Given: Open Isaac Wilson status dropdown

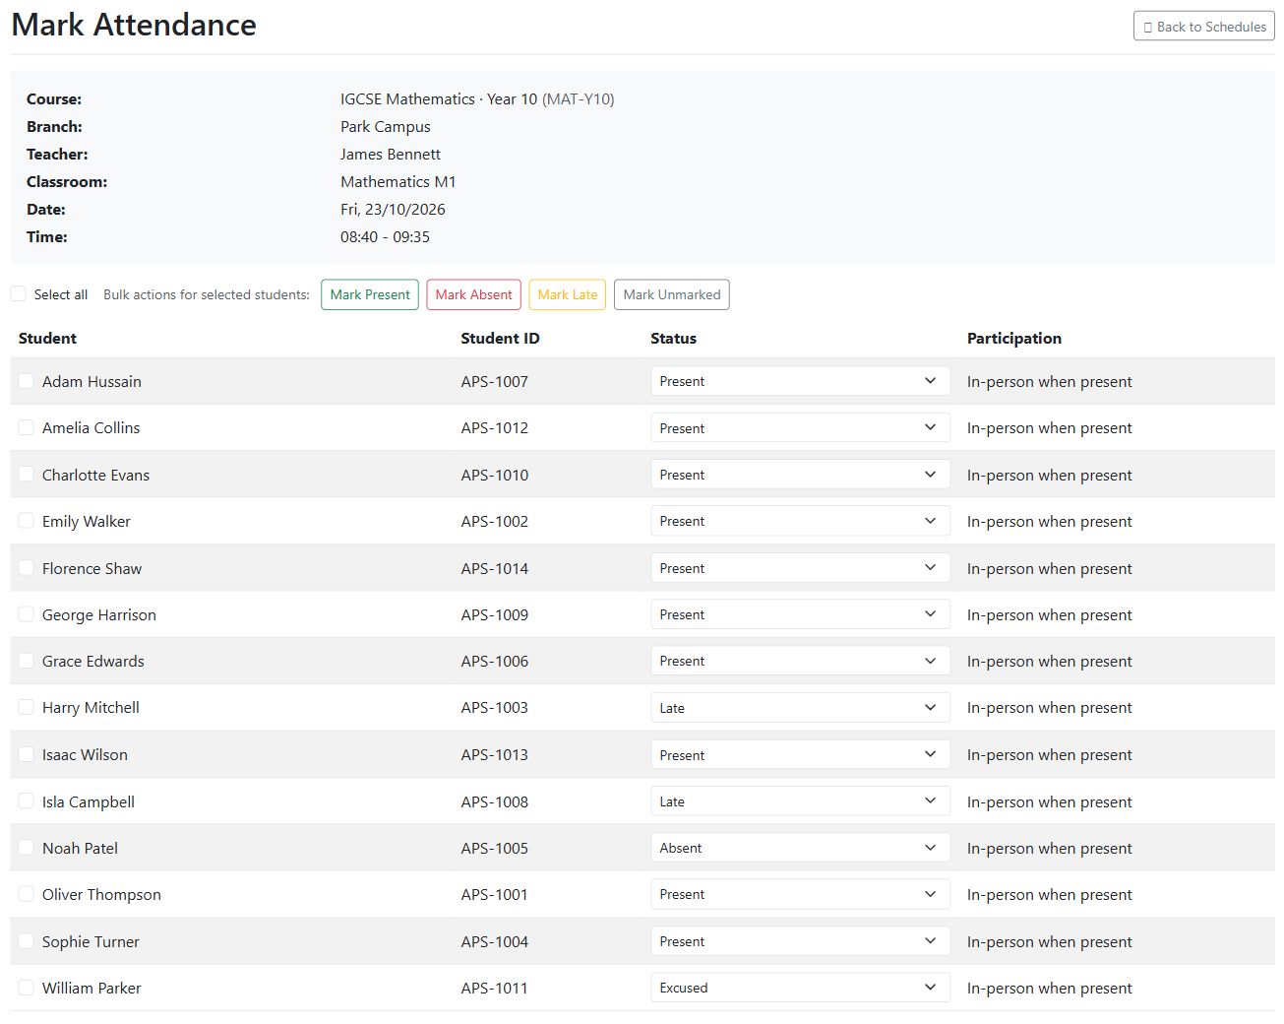Looking at the screenshot, I should coord(800,754).
